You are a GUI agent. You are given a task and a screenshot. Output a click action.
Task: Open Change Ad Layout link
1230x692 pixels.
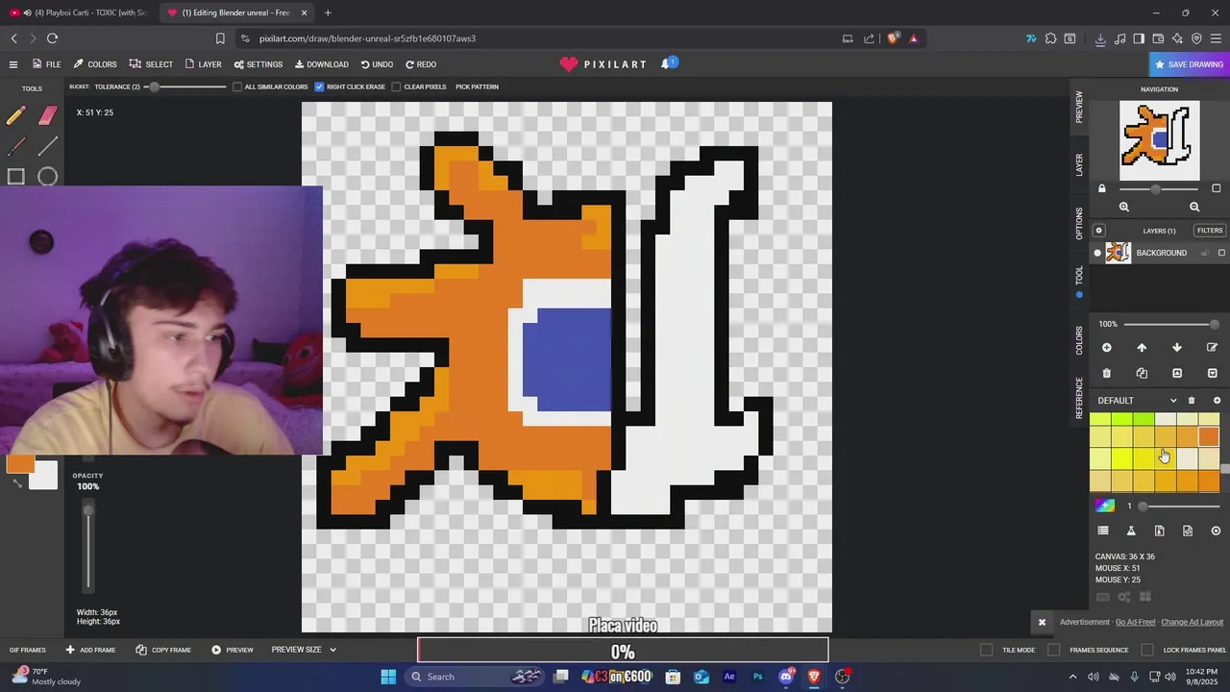pyautogui.click(x=1192, y=622)
